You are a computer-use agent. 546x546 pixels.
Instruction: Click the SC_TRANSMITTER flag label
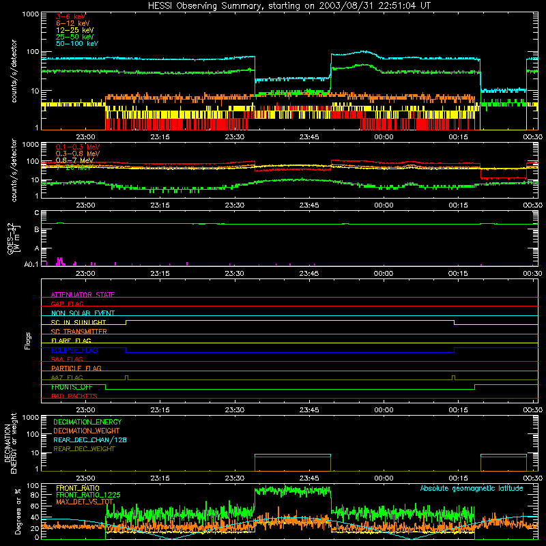pyautogui.click(x=79, y=332)
